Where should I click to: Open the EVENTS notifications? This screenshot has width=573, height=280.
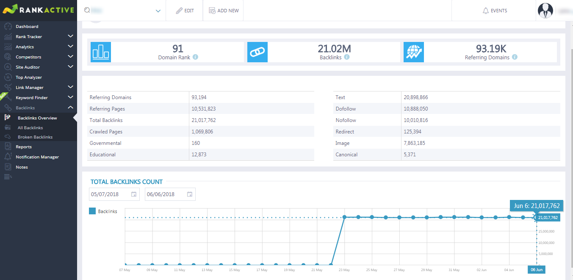point(495,11)
